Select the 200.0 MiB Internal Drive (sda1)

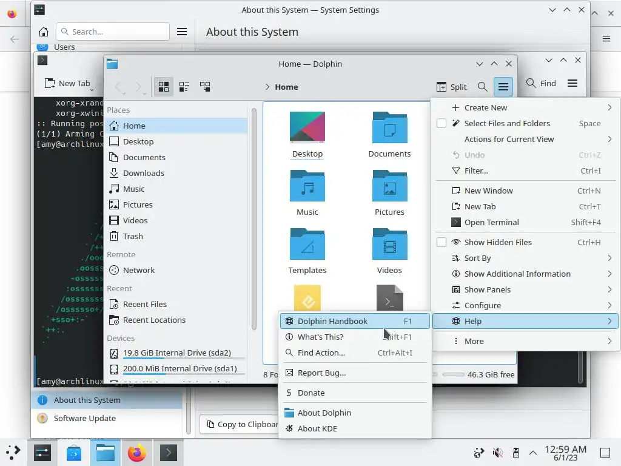click(x=176, y=369)
